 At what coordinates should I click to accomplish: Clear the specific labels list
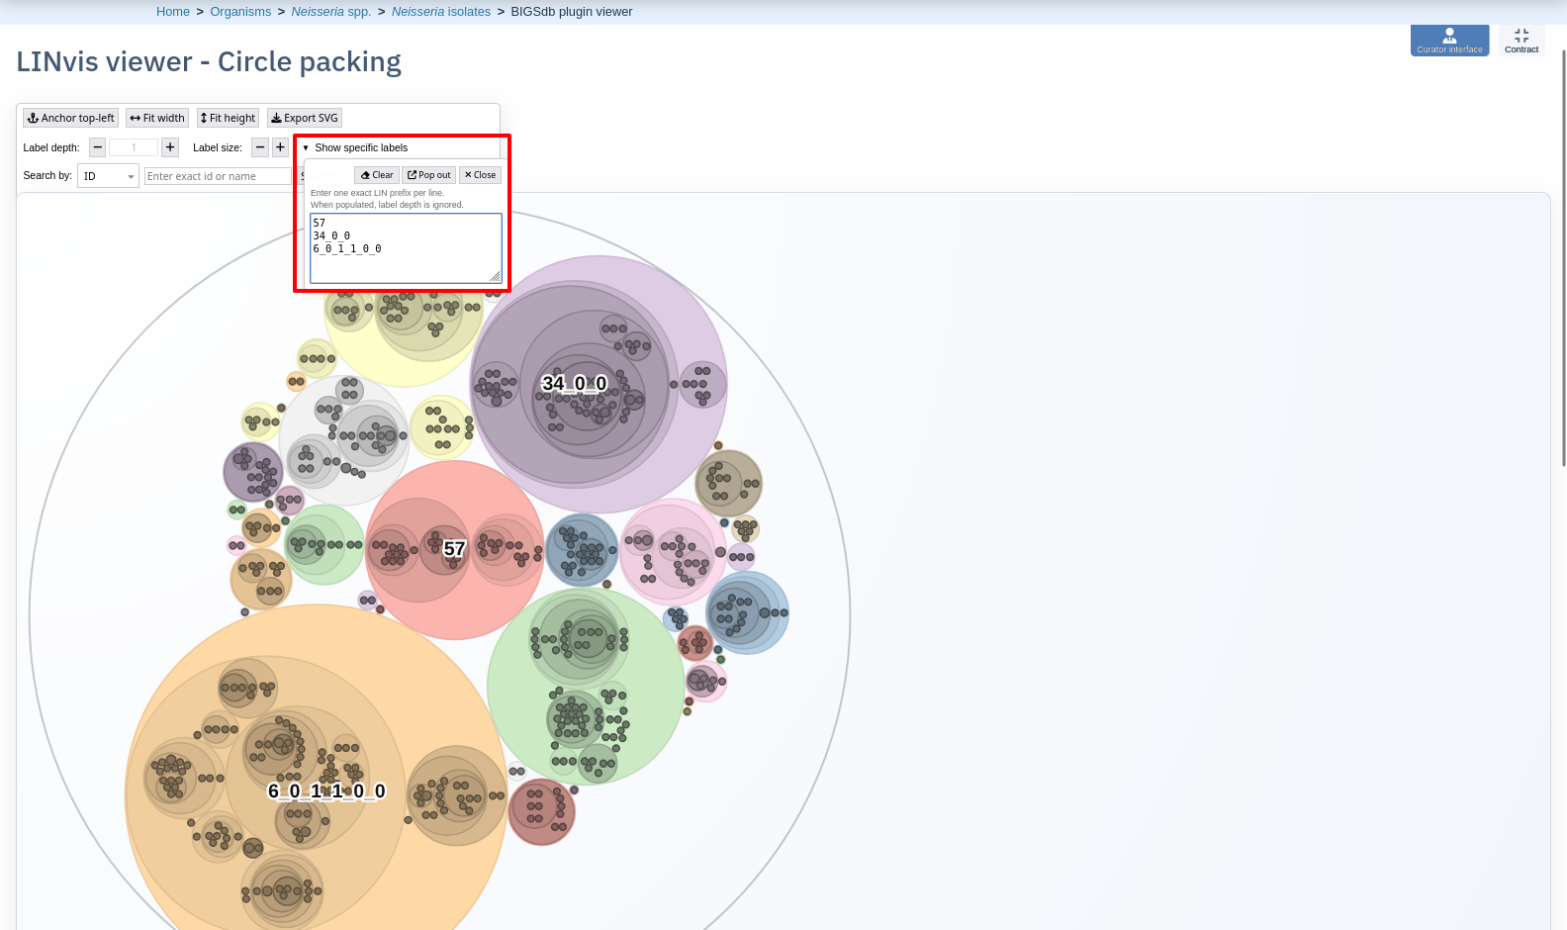[377, 175]
